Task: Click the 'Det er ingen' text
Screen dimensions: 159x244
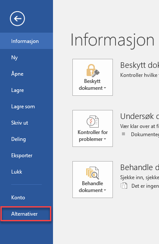Action: click(x=145, y=186)
